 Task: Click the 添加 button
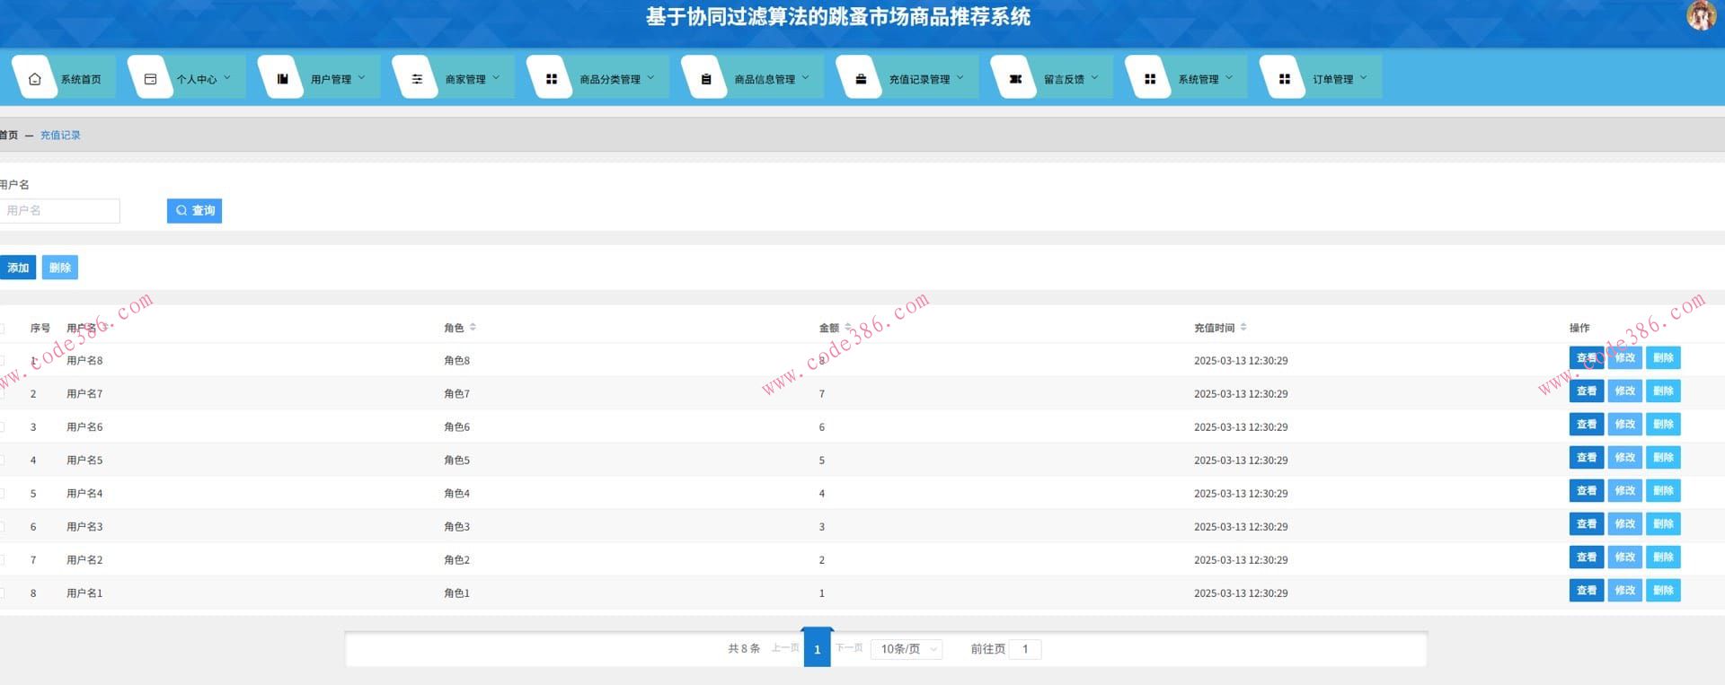18,268
